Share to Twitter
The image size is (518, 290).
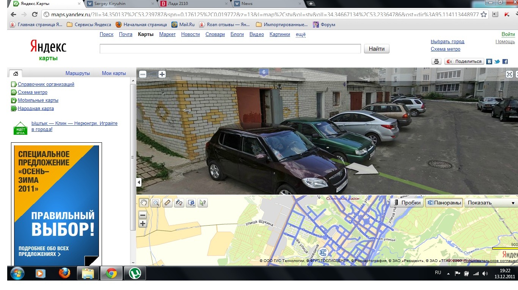(497, 61)
